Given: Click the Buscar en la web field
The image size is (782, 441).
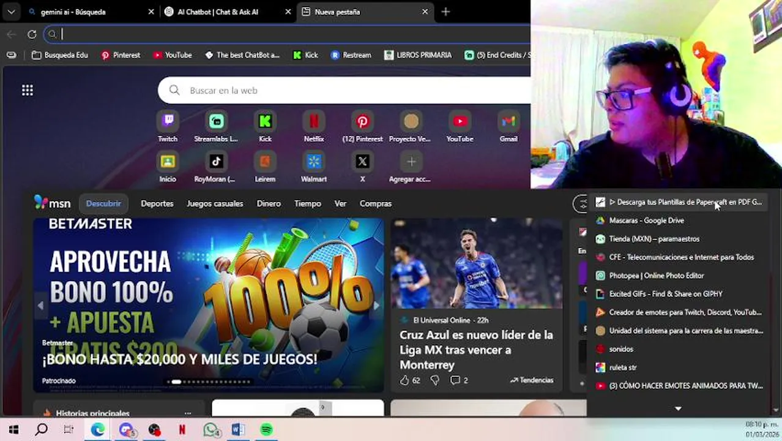Looking at the screenshot, I should [344, 91].
